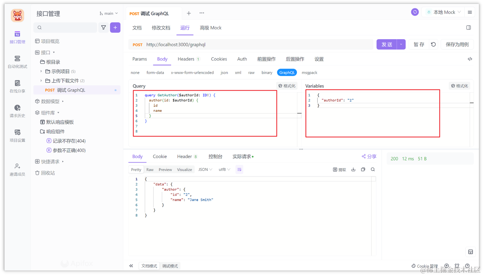Image resolution: width=483 pixels, height=276 pixels.
Task: Open the 前置操作 tab
Action: pos(266,59)
